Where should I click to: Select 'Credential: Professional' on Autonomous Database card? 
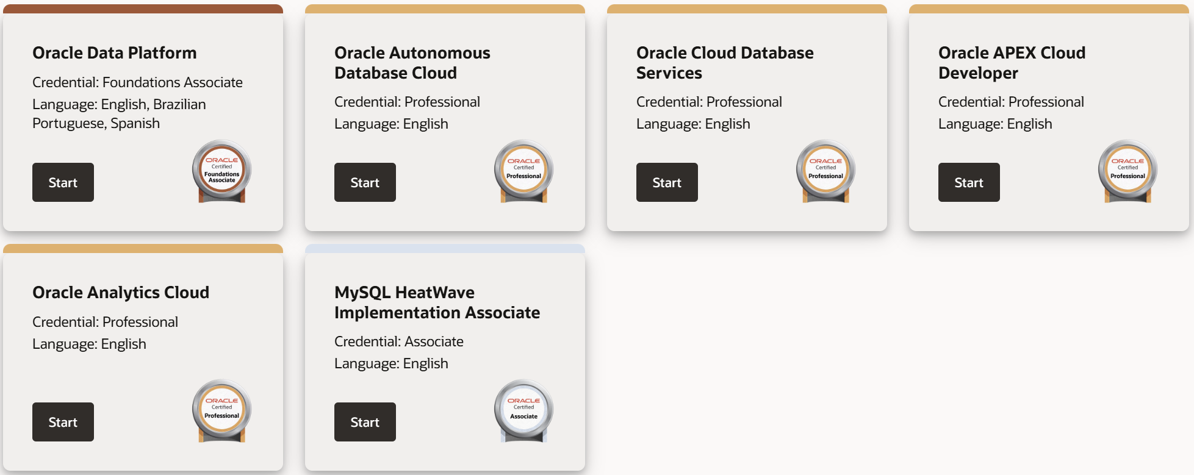click(x=407, y=102)
